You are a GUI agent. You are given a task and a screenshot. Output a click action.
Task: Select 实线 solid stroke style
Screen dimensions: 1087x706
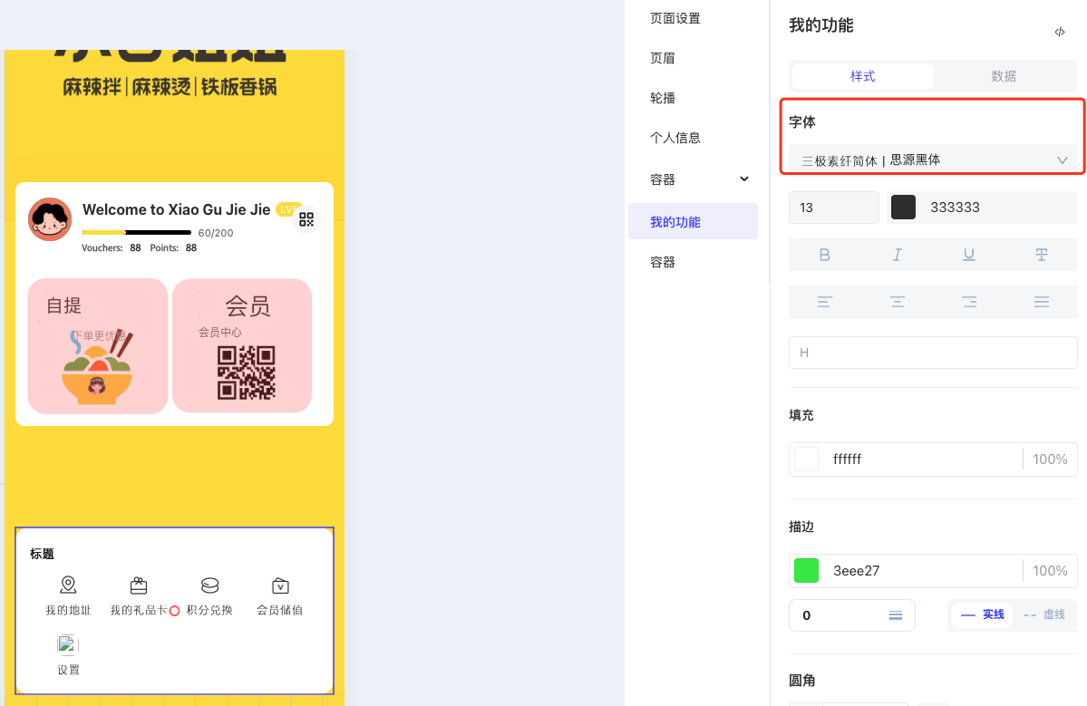[x=983, y=614]
